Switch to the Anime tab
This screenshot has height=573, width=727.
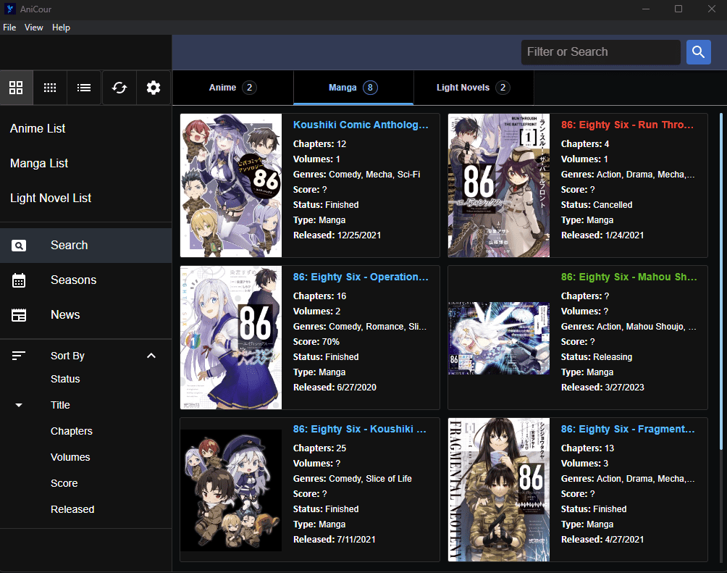pyautogui.click(x=232, y=88)
